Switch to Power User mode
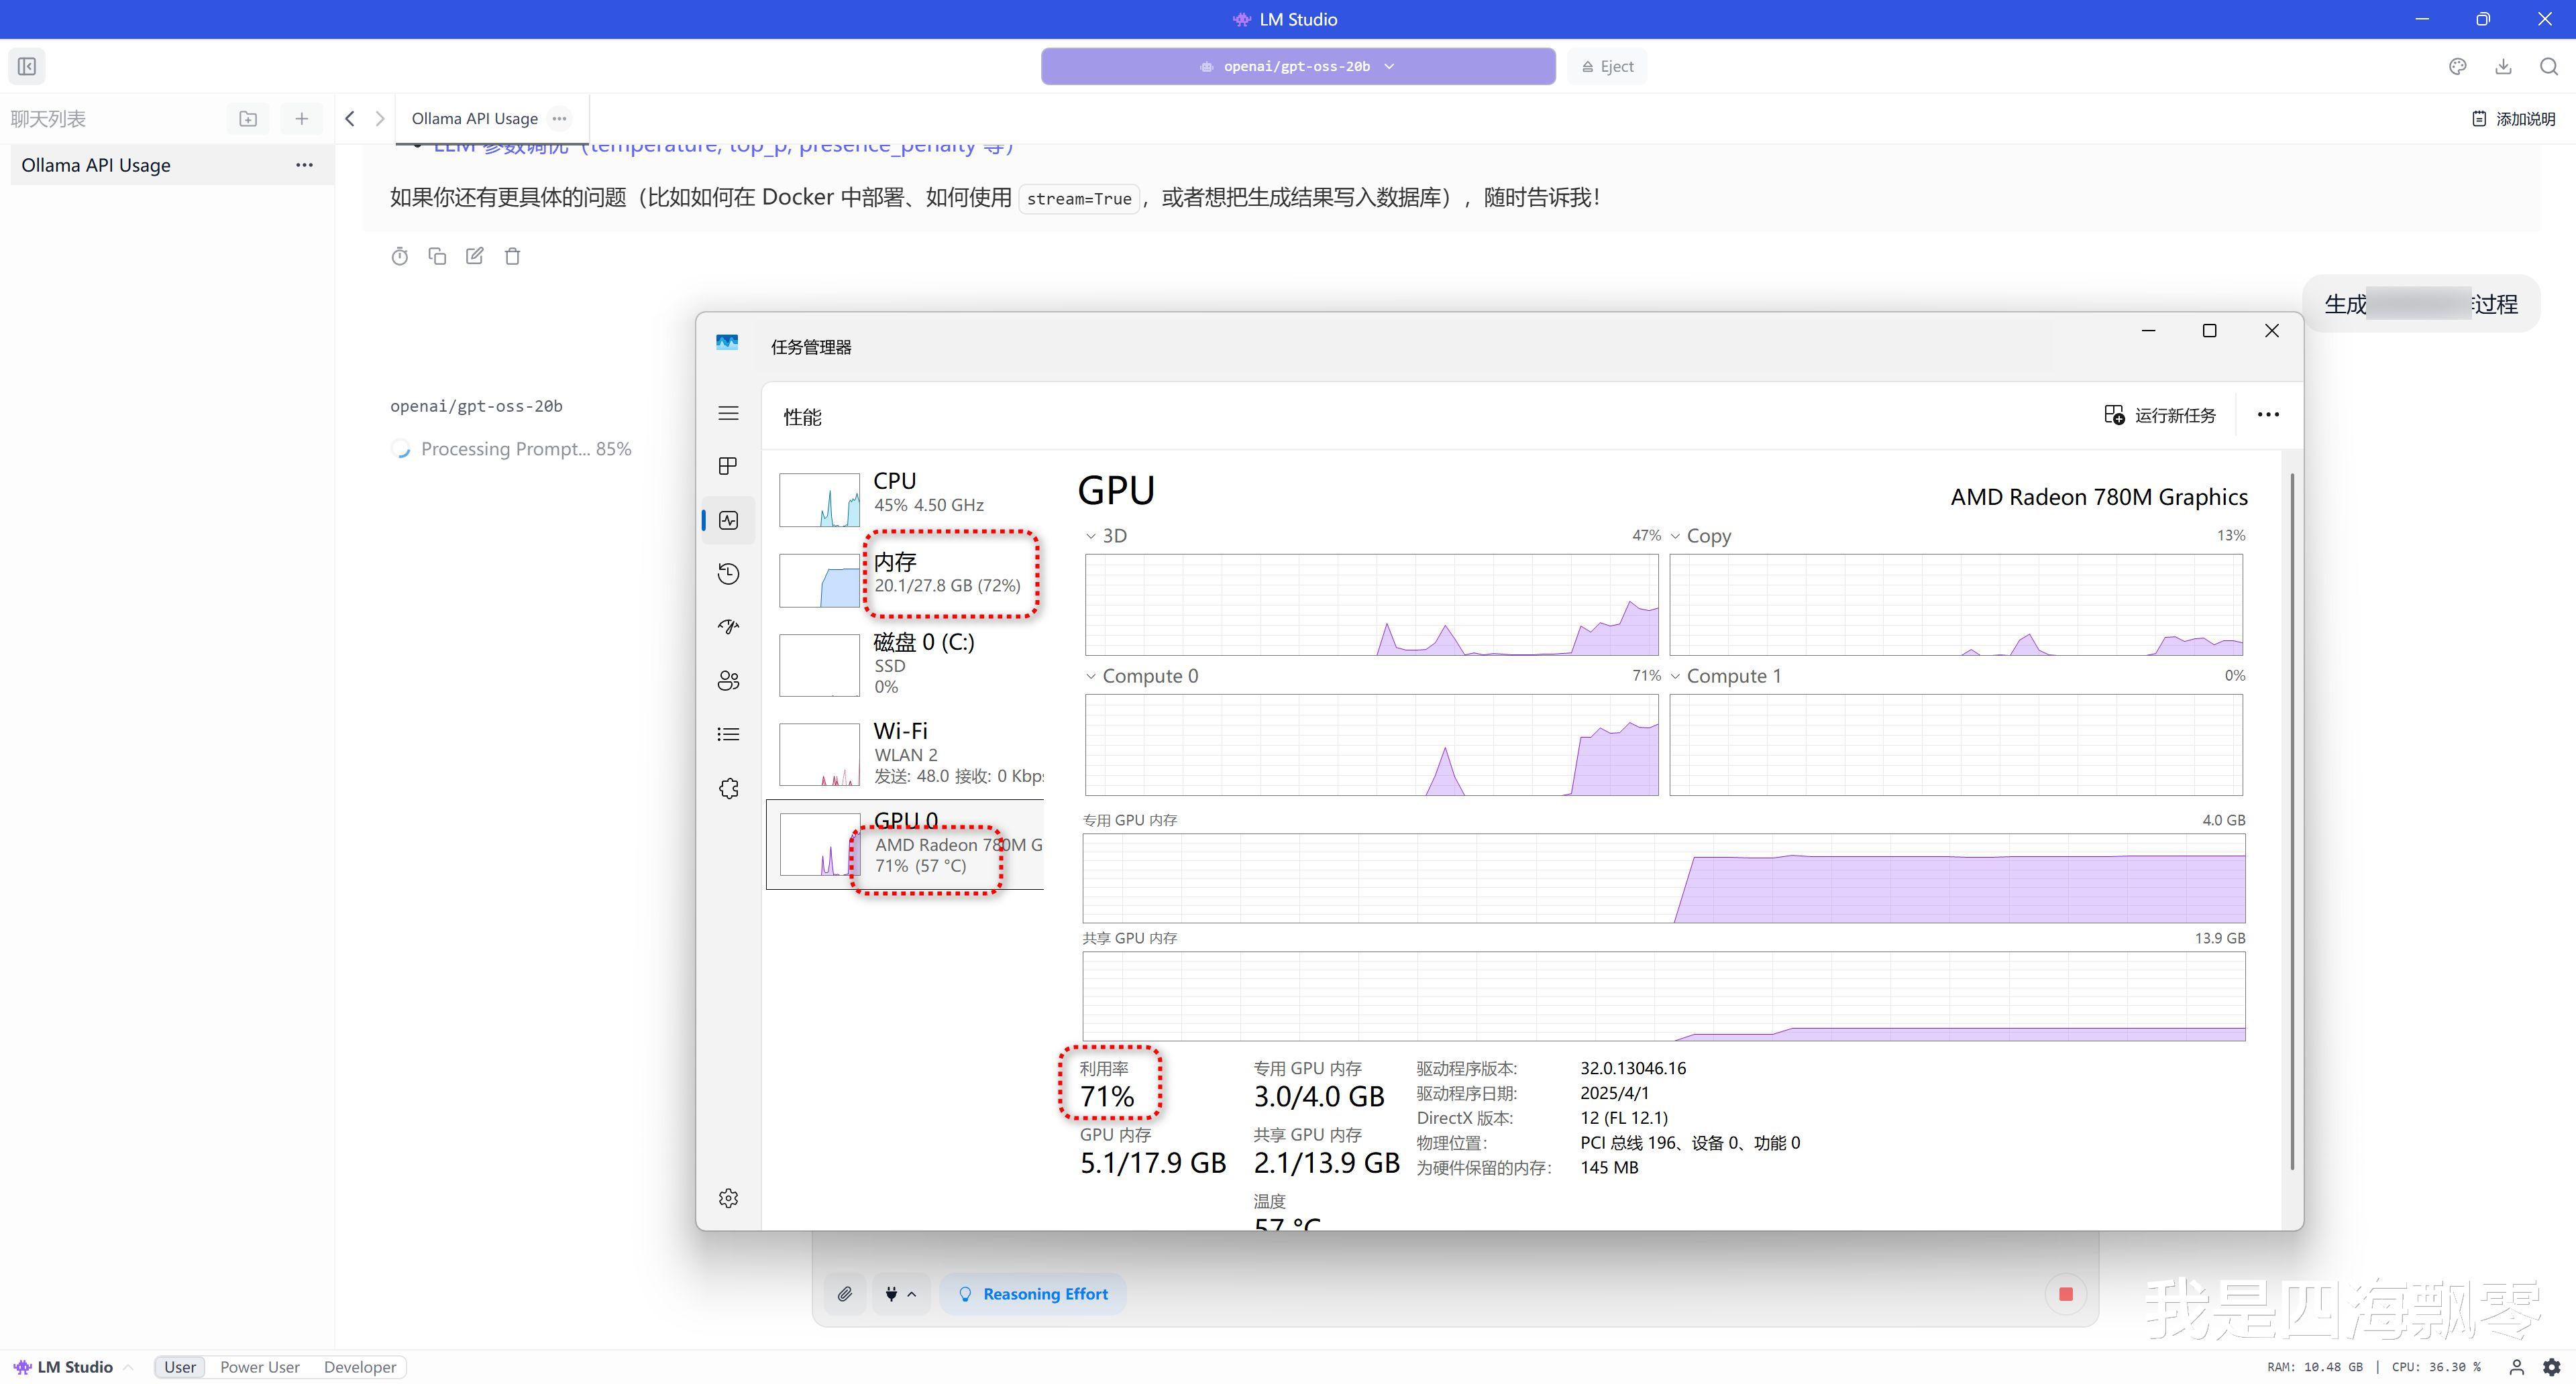 coord(260,1366)
